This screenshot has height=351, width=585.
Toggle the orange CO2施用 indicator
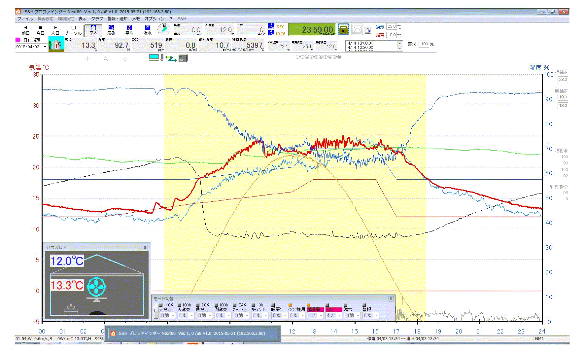pyautogui.click(x=290, y=305)
